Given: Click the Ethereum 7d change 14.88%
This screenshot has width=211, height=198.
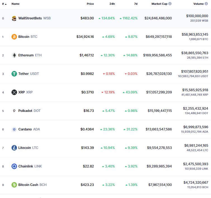Looking at the screenshot, I should tap(131, 55).
